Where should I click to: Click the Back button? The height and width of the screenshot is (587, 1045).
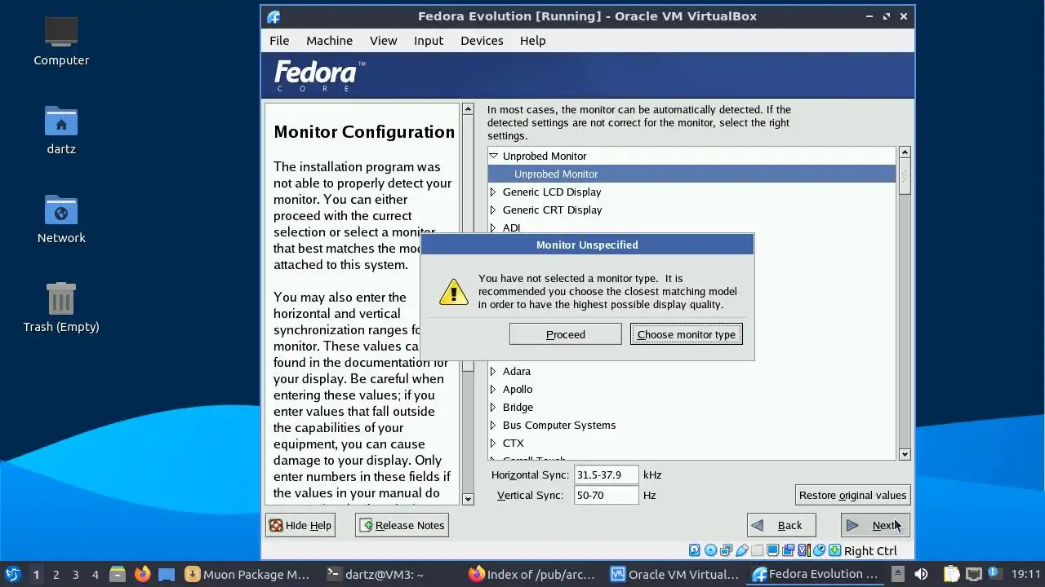point(781,525)
